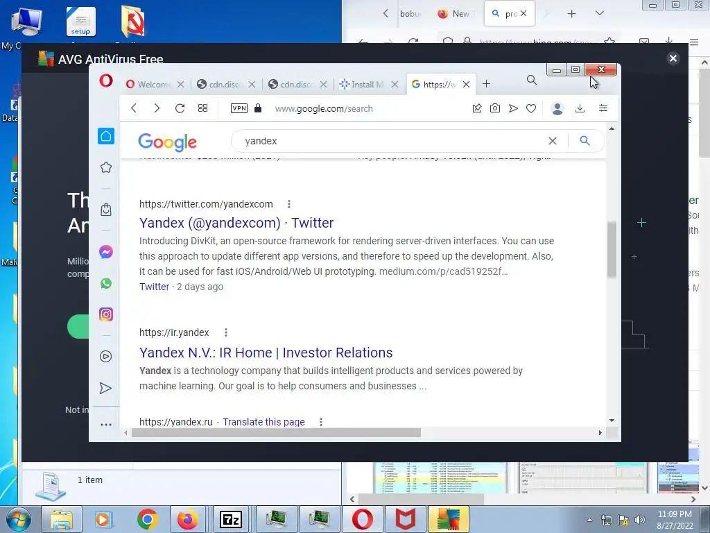The height and width of the screenshot is (533, 710).
Task: Open options for the twitter.com/yandexcom result
Action: click(x=289, y=204)
